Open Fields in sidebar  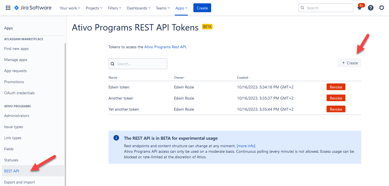[x=9, y=149]
